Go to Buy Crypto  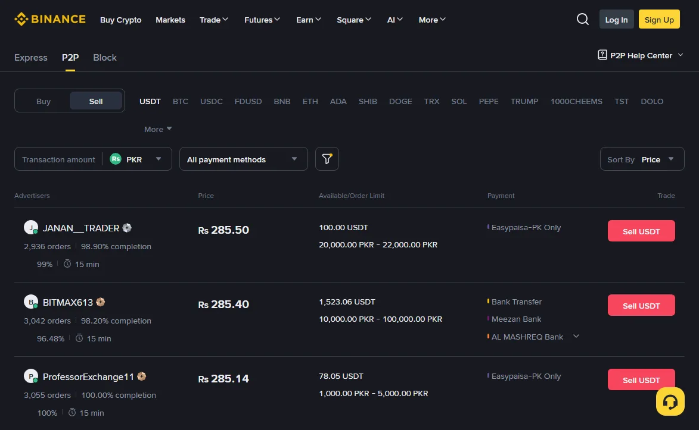(x=121, y=20)
